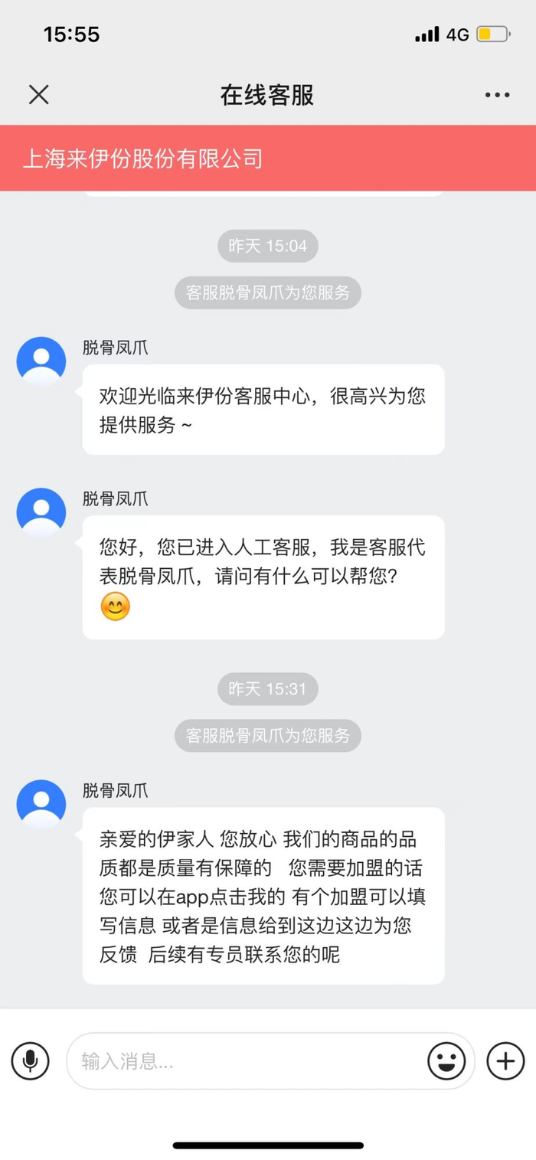
Task: Tap the 昨天 15:04 timestamp
Action: pyautogui.click(x=267, y=246)
